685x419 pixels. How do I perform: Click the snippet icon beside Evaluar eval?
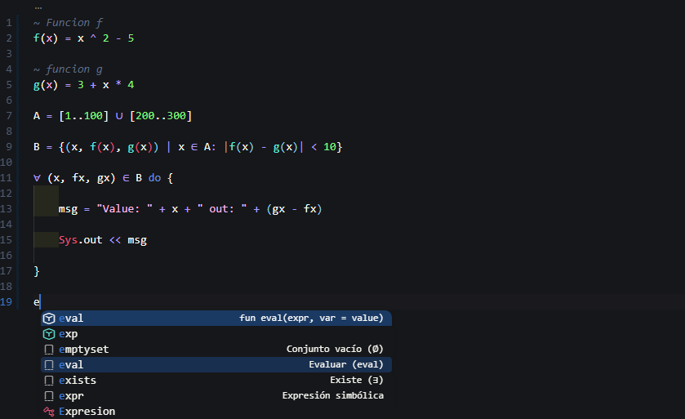click(49, 365)
